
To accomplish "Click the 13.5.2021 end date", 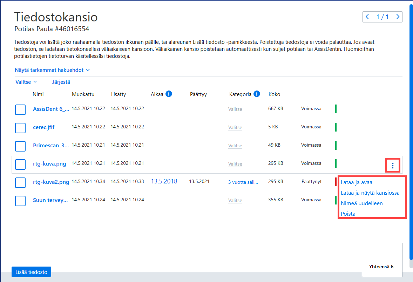I will (x=199, y=182).
